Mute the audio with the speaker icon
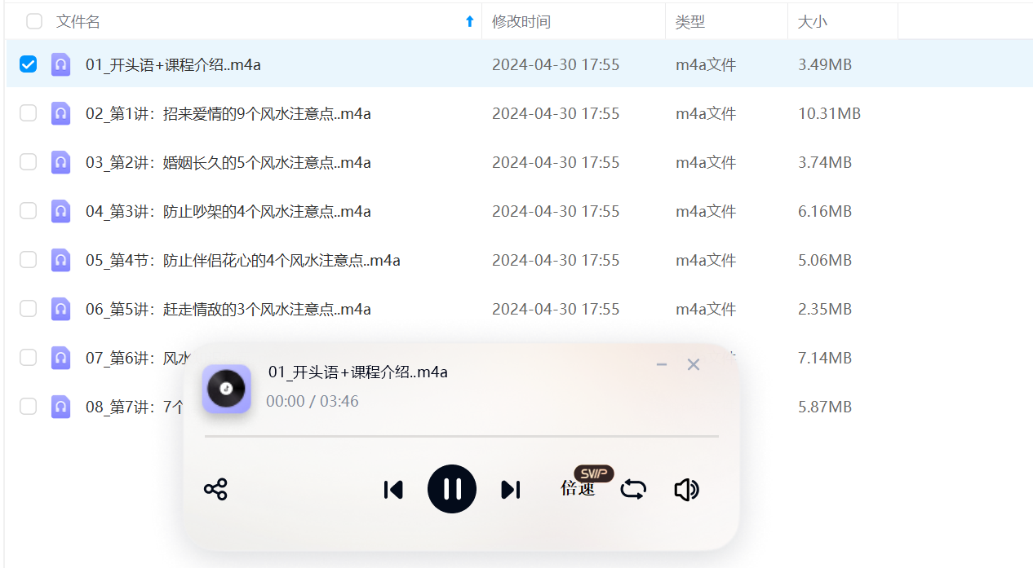The height and width of the screenshot is (568, 1033). (x=686, y=489)
